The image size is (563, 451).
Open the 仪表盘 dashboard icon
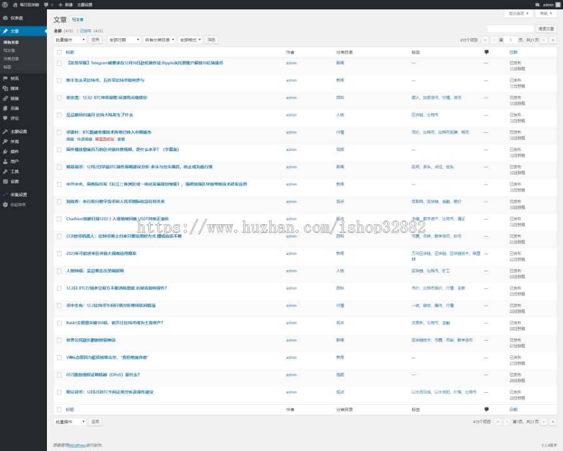click(5, 18)
